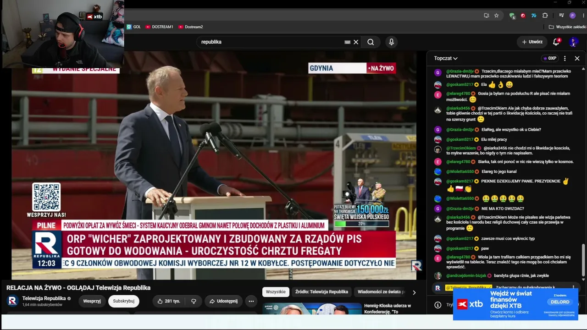Clear the search query with the X icon

click(356, 42)
